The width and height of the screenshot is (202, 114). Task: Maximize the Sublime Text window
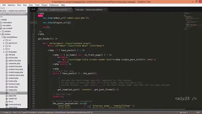tap(196, 2)
